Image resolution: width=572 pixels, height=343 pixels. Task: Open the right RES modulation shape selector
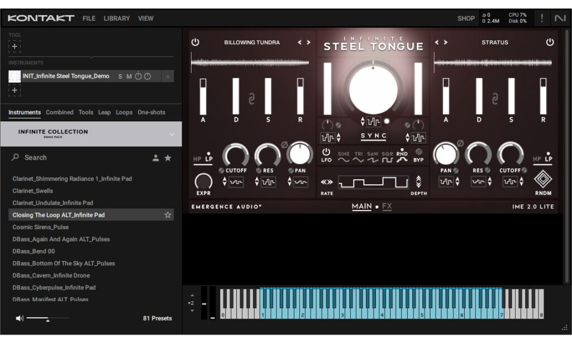[x=478, y=182]
